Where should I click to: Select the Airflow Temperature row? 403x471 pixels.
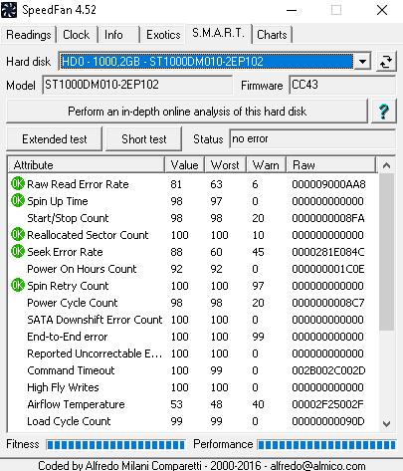click(192, 404)
